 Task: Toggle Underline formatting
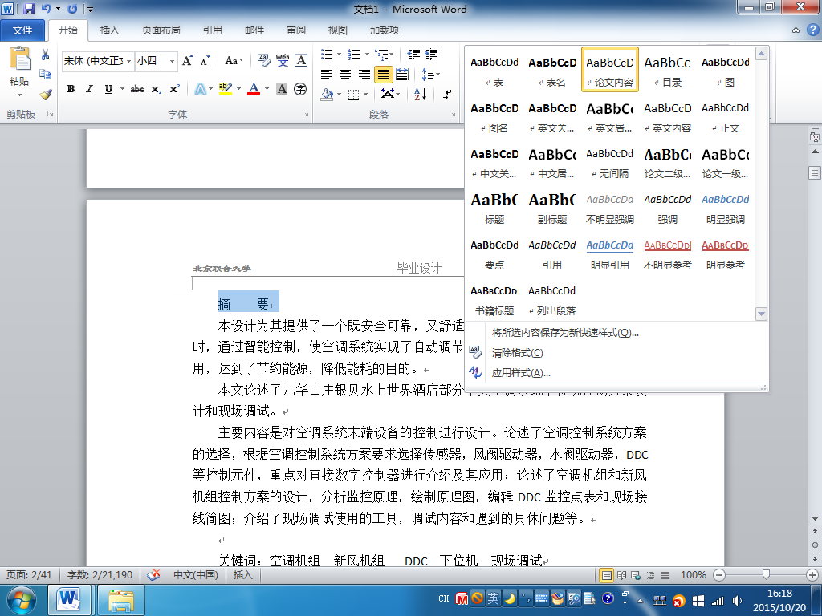pyautogui.click(x=108, y=89)
